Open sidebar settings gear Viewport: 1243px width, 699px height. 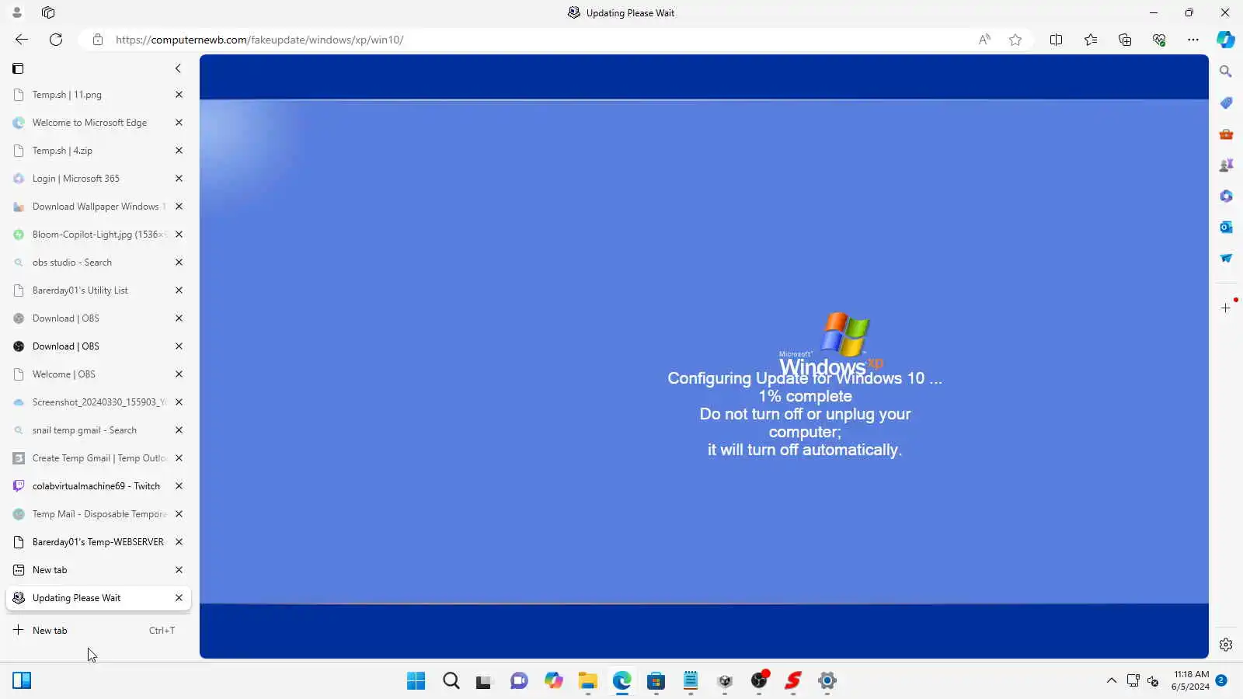tap(1226, 645)
